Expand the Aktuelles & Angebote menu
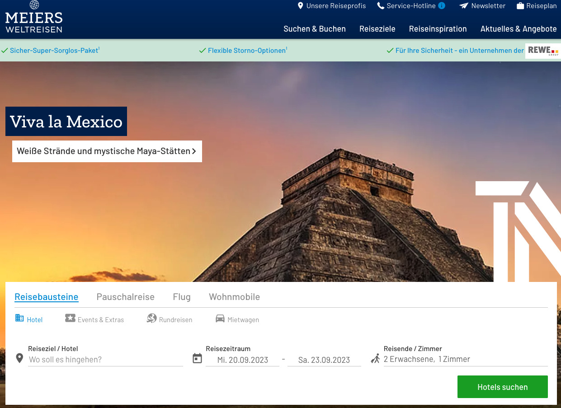Screen dimensions: 561x408 coord(518,29)
